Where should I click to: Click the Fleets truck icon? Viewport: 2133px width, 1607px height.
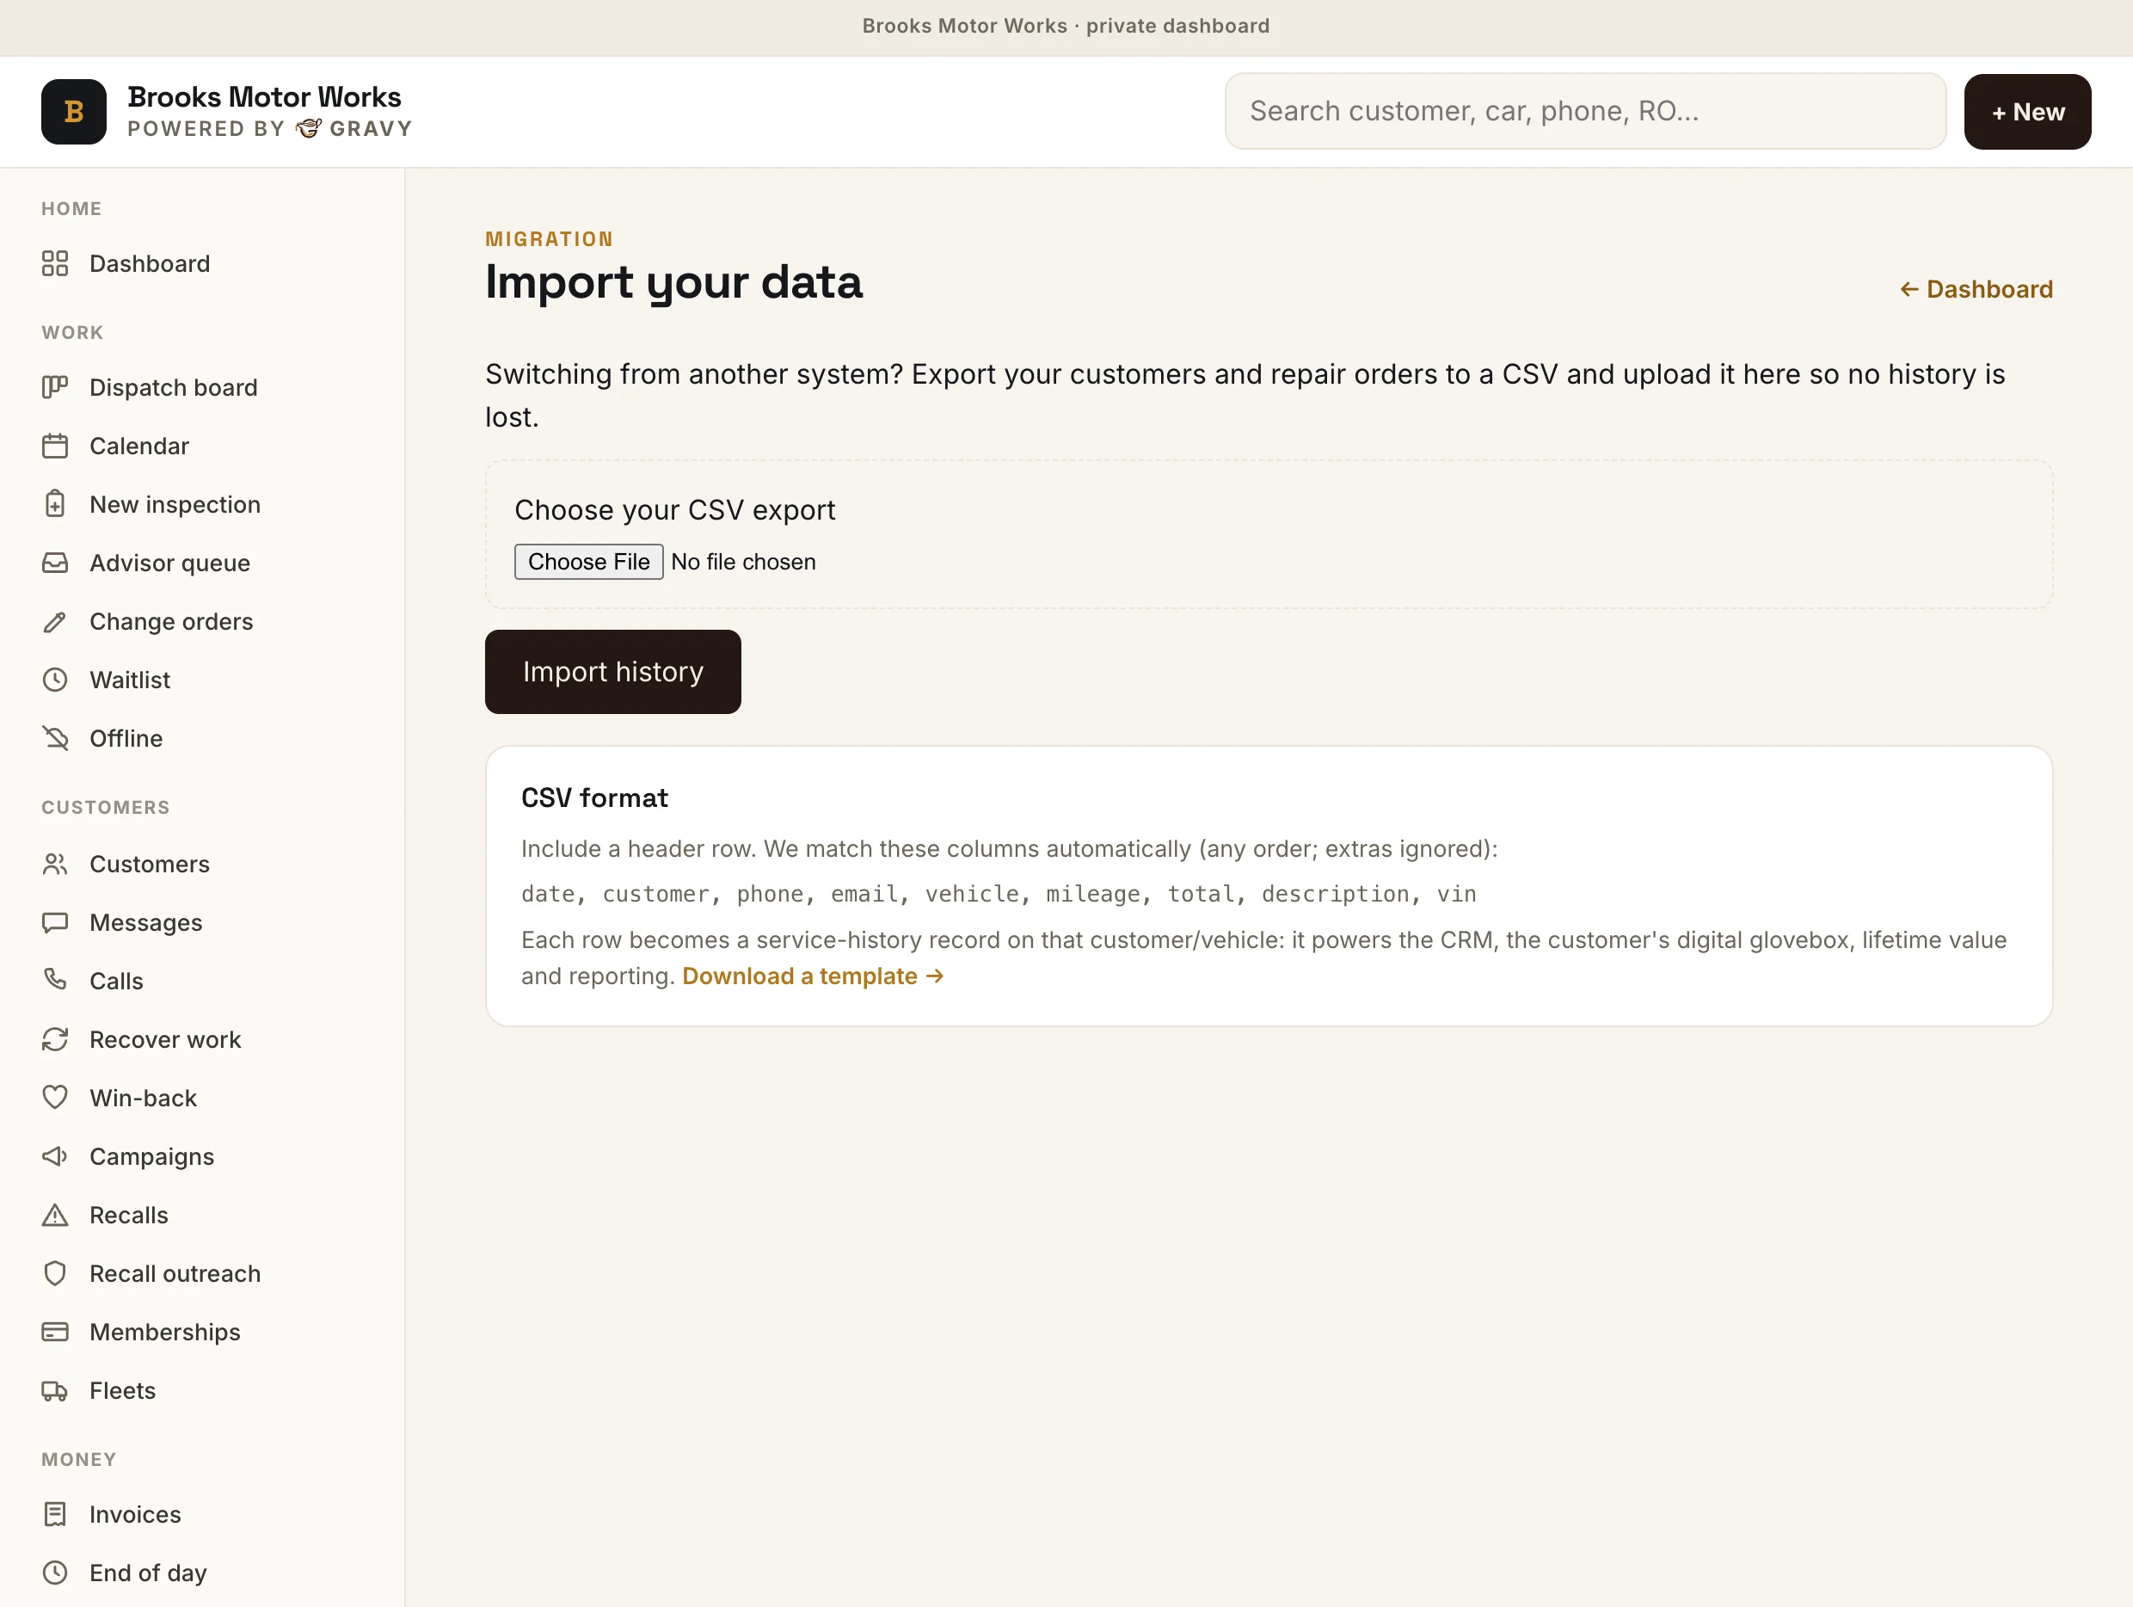[x=55, y=1390]
